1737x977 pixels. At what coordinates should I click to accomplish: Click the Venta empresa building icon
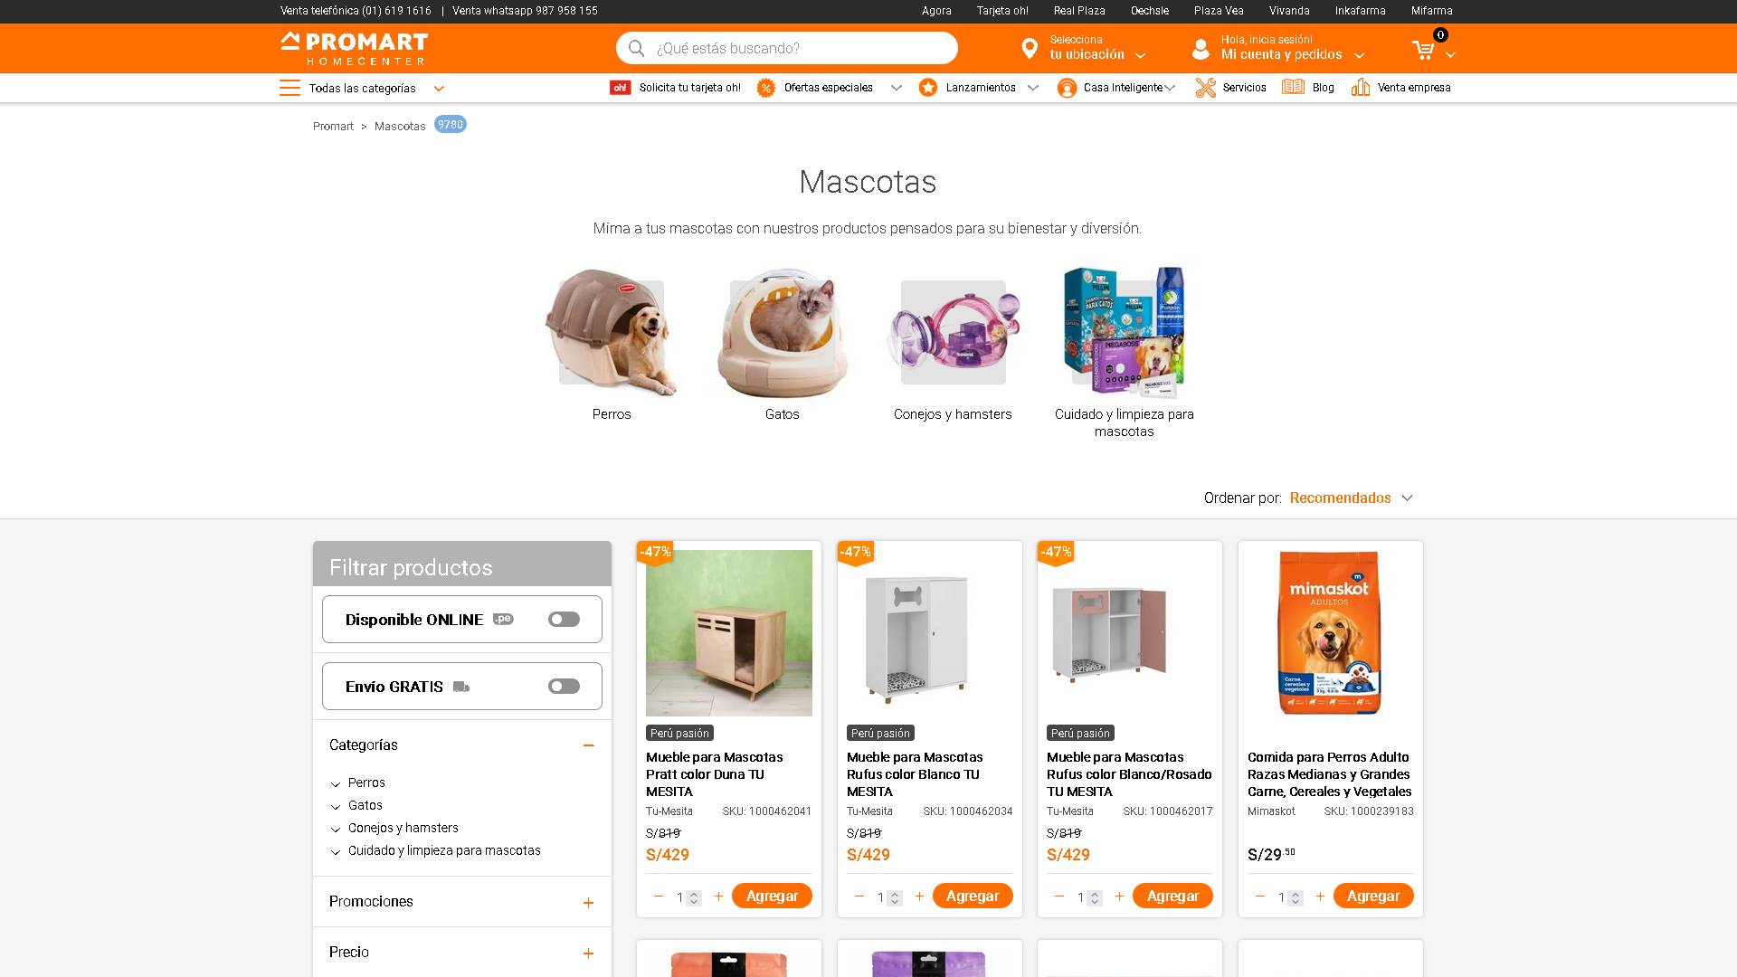tap(1360, 88)
